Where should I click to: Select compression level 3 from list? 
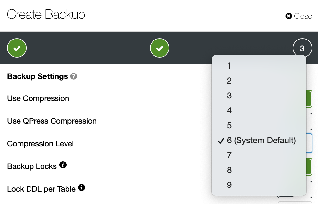pos(259,96)
